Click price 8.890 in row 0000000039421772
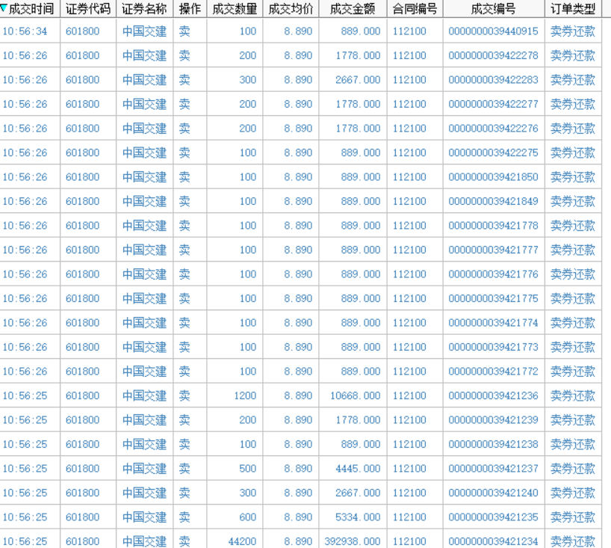The image size is (611, 548). [x=298, y=372]
